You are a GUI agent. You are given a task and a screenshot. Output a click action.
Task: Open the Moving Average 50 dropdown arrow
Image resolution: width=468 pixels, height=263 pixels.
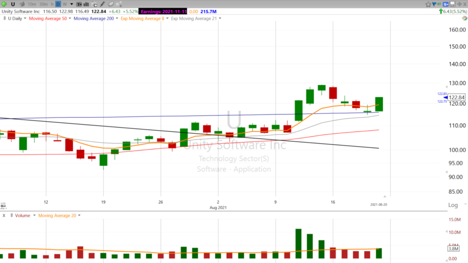[x=70, y=19]
